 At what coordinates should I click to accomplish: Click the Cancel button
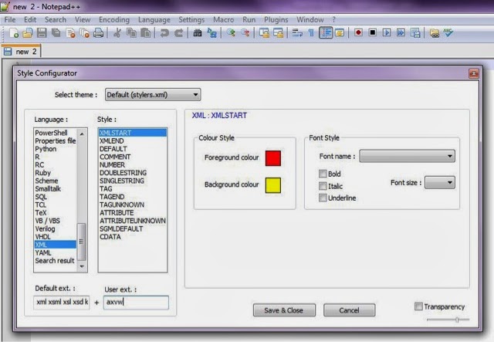point(349,310)
